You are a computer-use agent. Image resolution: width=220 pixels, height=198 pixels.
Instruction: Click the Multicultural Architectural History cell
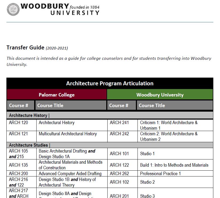(x=72, y=137)
